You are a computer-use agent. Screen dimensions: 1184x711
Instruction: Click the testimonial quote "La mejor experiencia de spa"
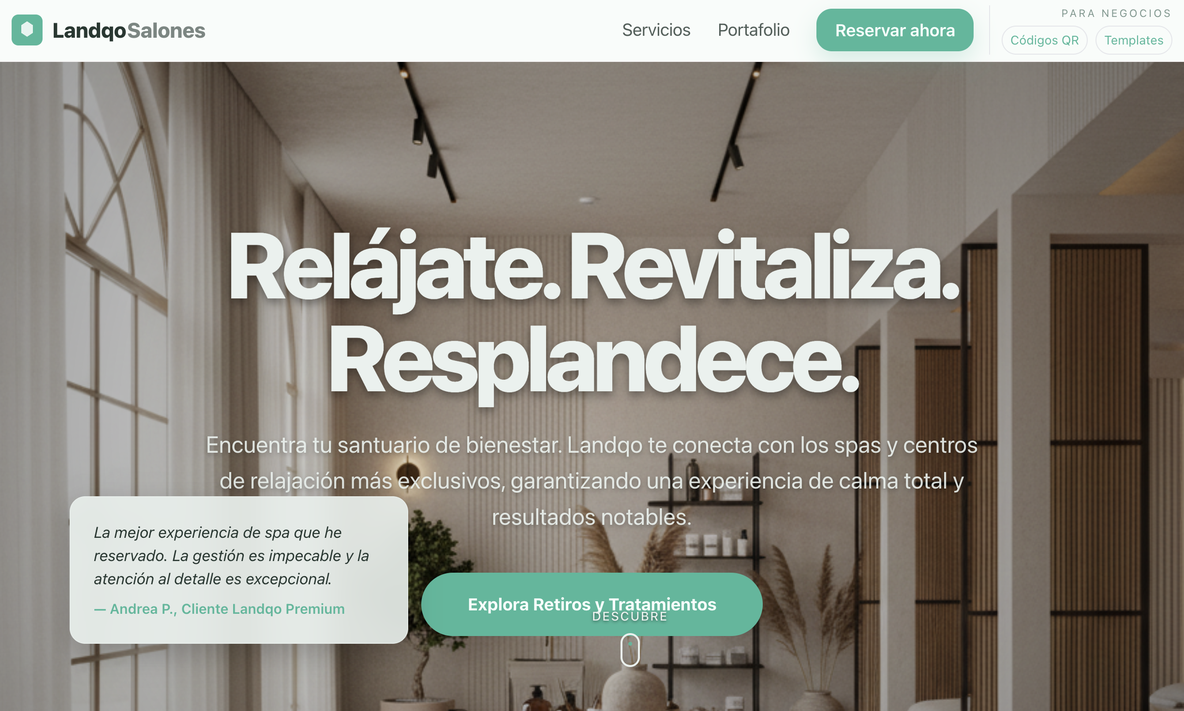coord(231,555)
